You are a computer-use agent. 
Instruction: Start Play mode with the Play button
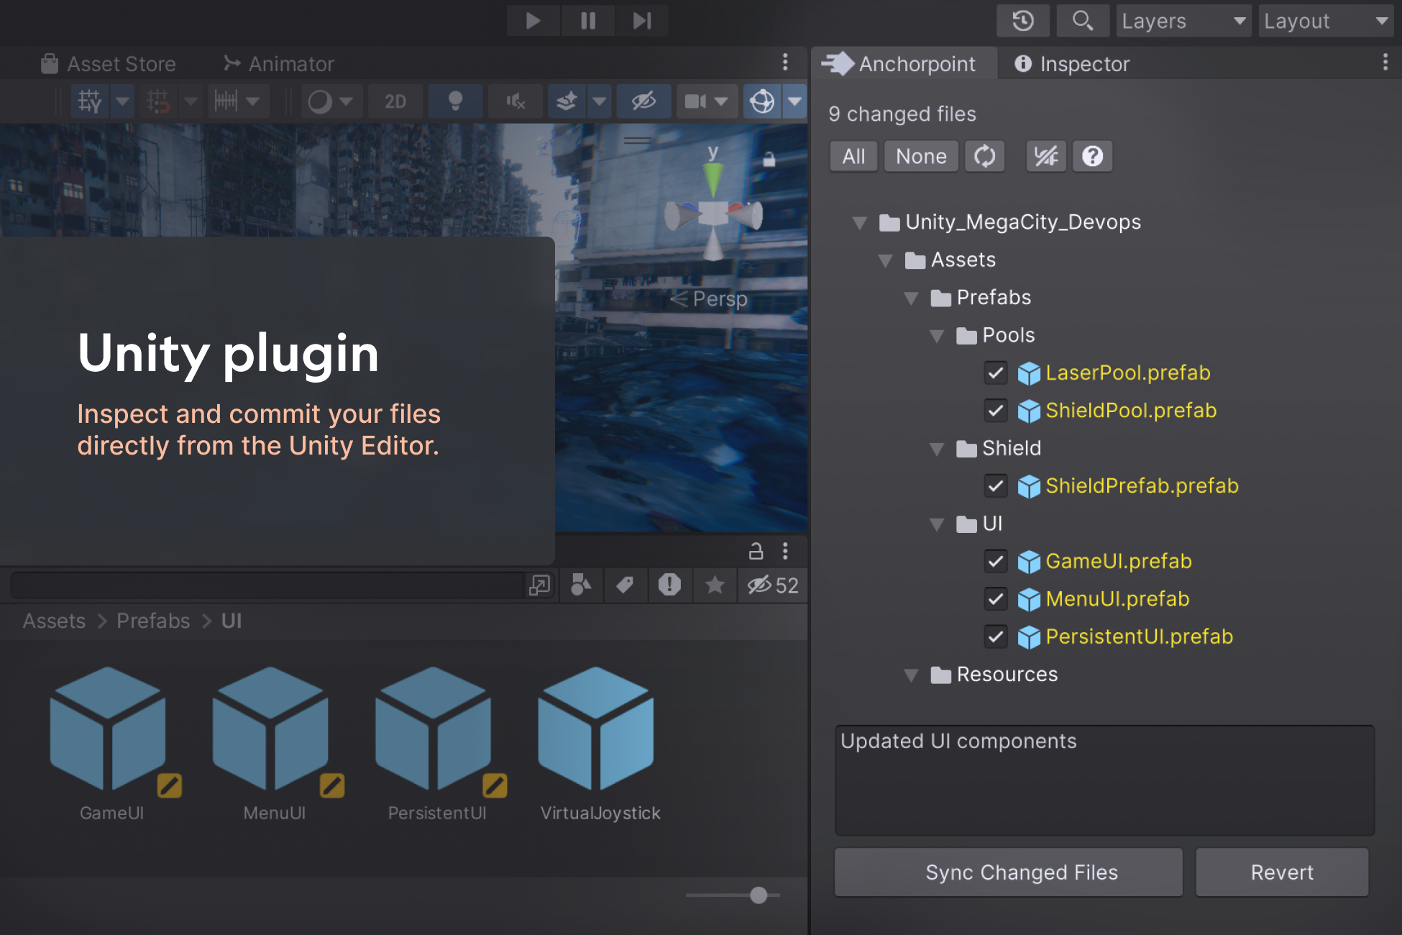(533, 21)
